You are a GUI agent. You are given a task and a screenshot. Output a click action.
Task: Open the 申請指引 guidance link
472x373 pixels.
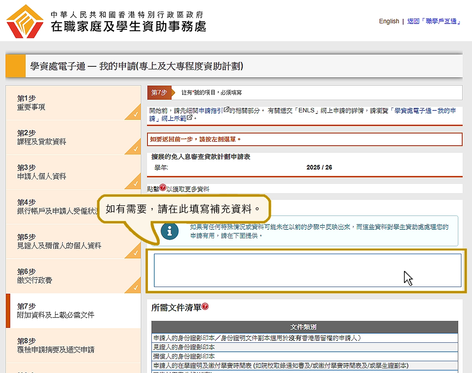[211, 111]
